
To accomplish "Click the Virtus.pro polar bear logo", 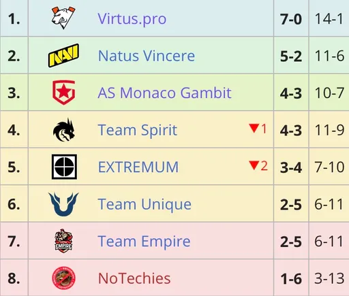I will tap(63, 18).
